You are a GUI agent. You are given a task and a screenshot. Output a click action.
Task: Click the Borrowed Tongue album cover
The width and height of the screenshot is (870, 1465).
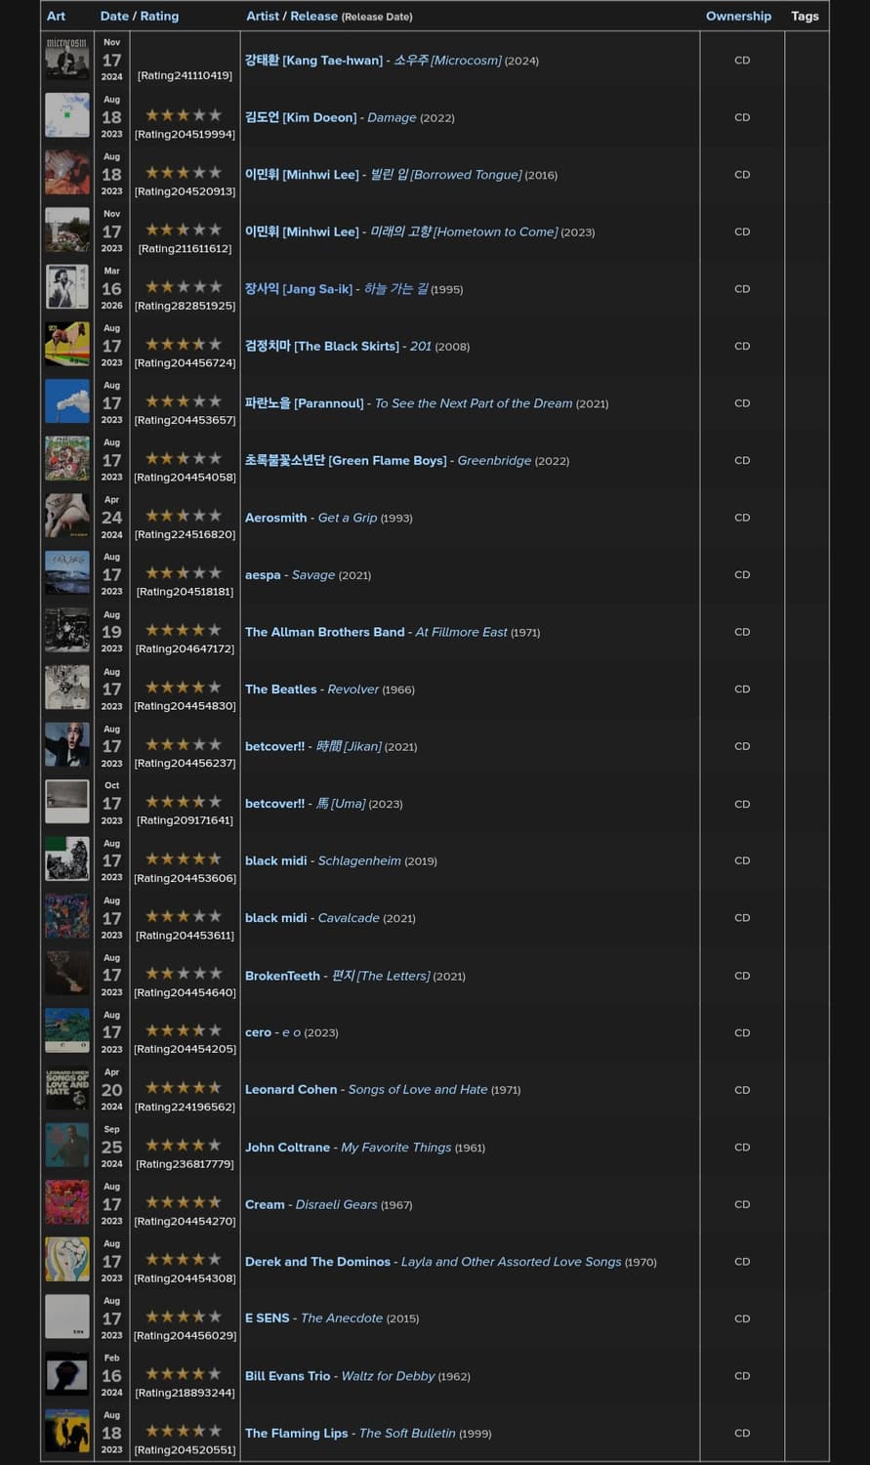[x=67, y=173]
